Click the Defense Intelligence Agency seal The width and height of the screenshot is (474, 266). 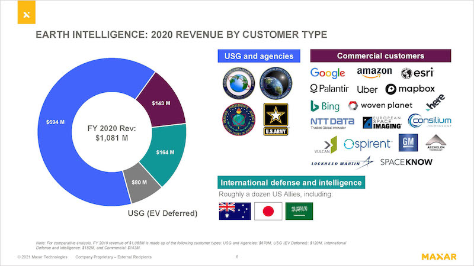tap(239, 119)
